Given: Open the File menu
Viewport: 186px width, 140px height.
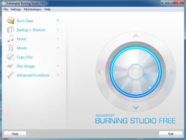Looking at the screenshot, I should (x=6, y=9).
